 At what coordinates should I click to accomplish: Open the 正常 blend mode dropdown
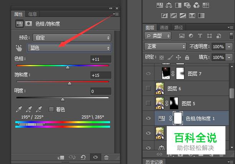[x=165, y=46]
